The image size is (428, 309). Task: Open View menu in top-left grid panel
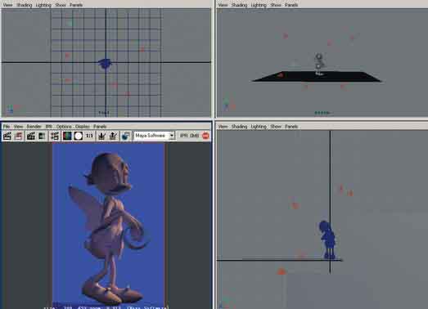(7, 5)
